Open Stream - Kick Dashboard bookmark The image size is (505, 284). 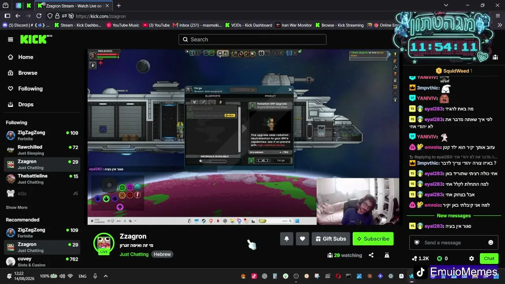[x=78, y=25]
